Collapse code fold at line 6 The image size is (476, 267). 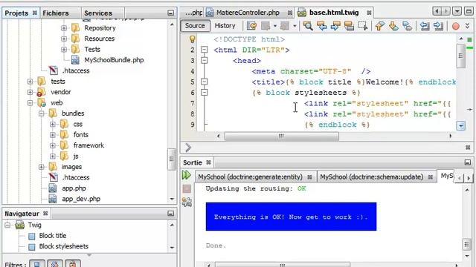[x=205, y=92]
